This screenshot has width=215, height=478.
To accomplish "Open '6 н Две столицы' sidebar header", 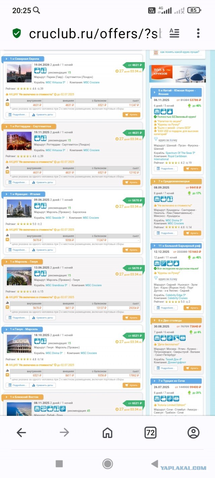I will [x=176, y=320].
